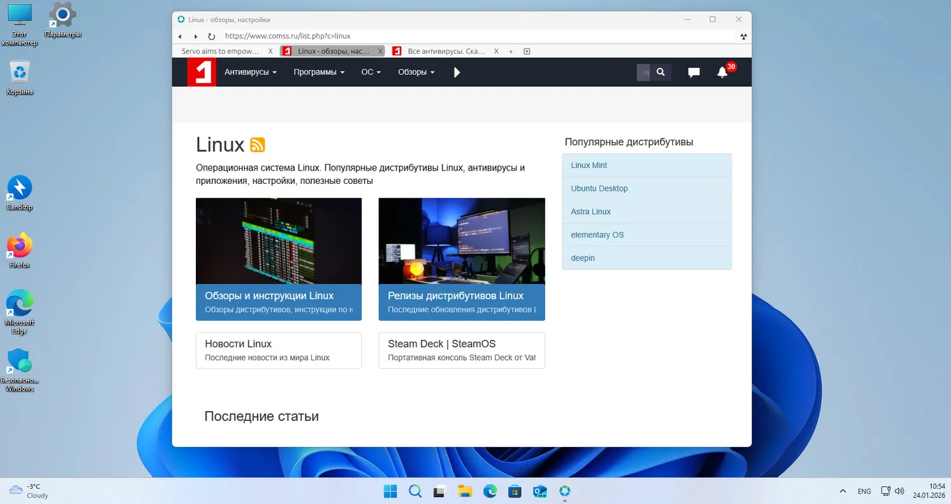Click the magnifier search button on the site
The height and width of the screenshot is (504, 951).
[661, 72]
